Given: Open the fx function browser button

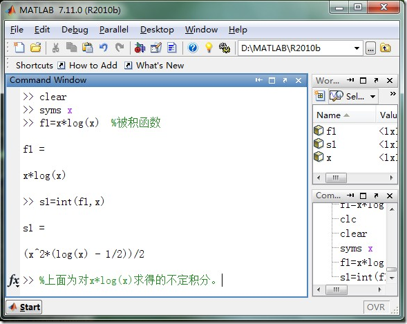Looking at the screenshot, I should [14, 280].
